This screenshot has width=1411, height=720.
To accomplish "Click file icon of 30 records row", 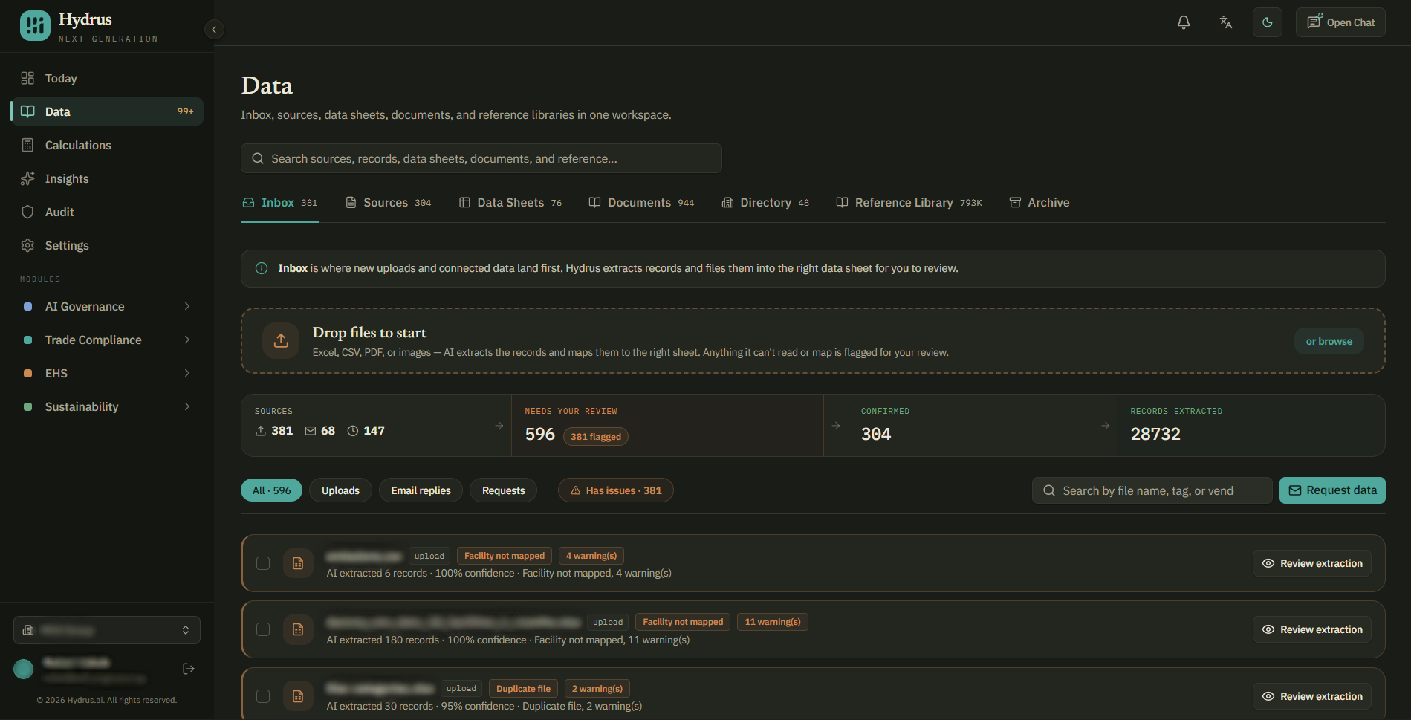I will tap(298, 696).
